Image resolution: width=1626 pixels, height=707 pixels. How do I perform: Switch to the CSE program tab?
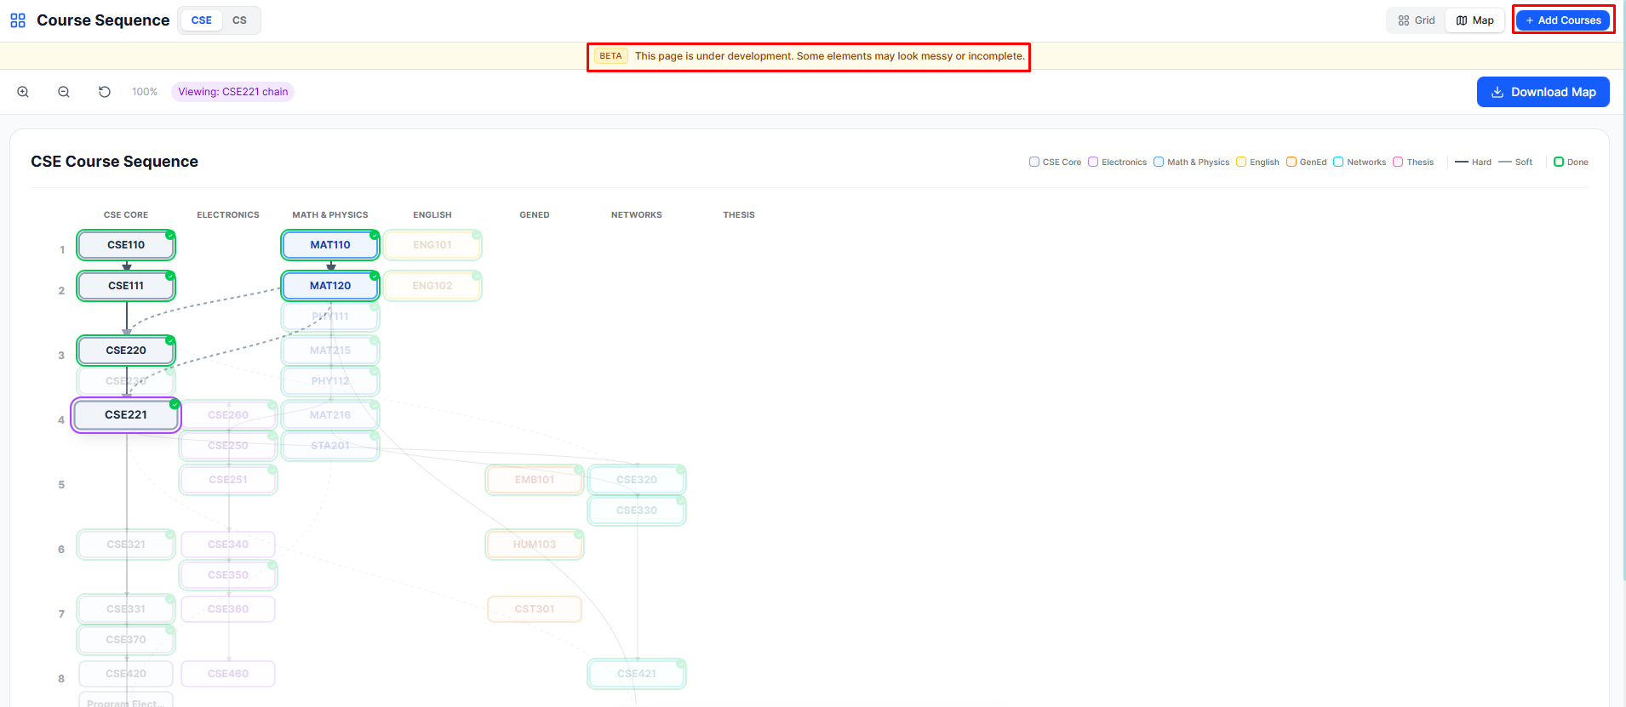pyautogui.click(x=202, y=20)
